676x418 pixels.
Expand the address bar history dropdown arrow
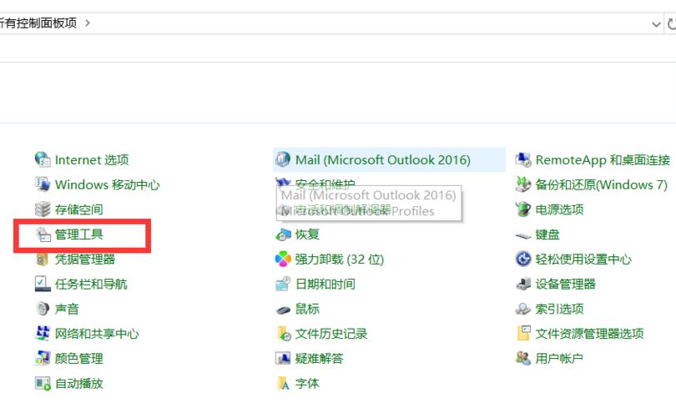(656, 24)
